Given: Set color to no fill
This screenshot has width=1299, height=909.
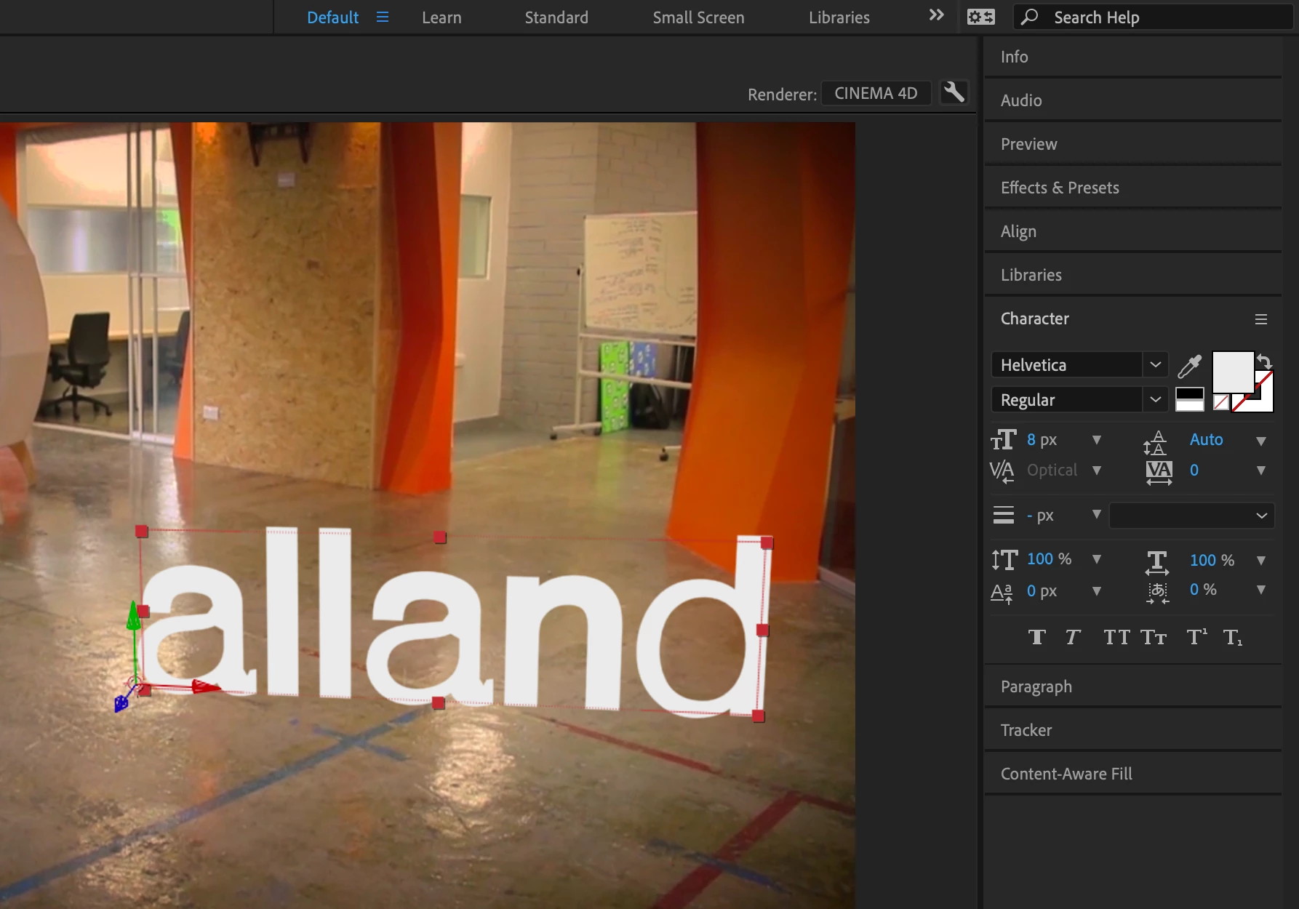Looking at the screenshot, I should (1220, 402).
